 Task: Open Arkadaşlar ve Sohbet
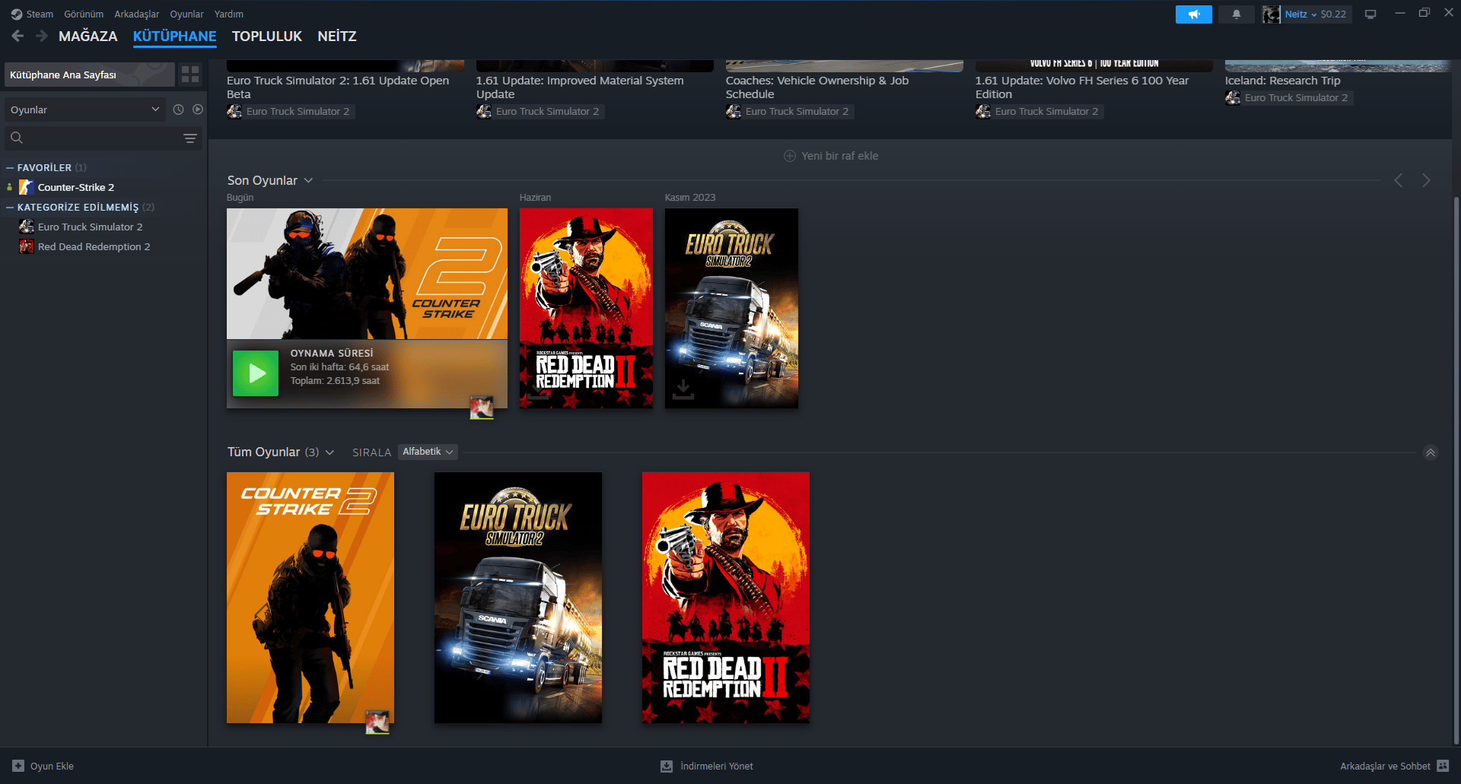click(x=1385, y=766)
